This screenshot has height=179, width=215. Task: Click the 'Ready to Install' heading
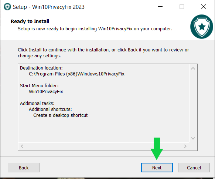[x=30, y=21]
